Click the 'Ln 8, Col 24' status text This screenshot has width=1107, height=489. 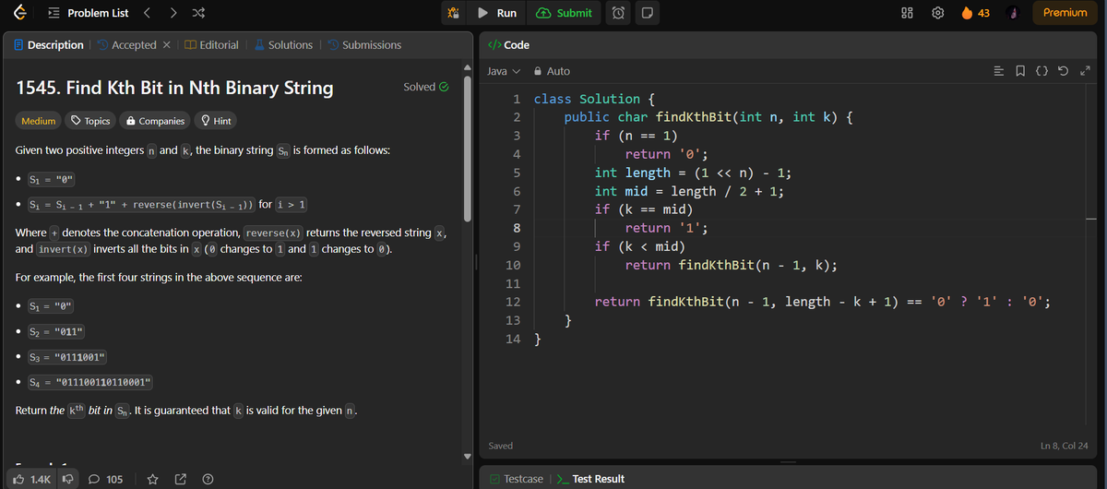click(x=1065, y=446)
